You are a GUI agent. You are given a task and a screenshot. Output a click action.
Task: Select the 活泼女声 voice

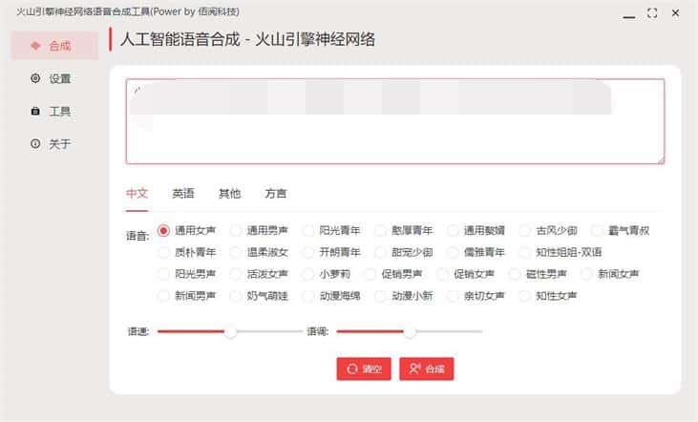coord(259,274)
